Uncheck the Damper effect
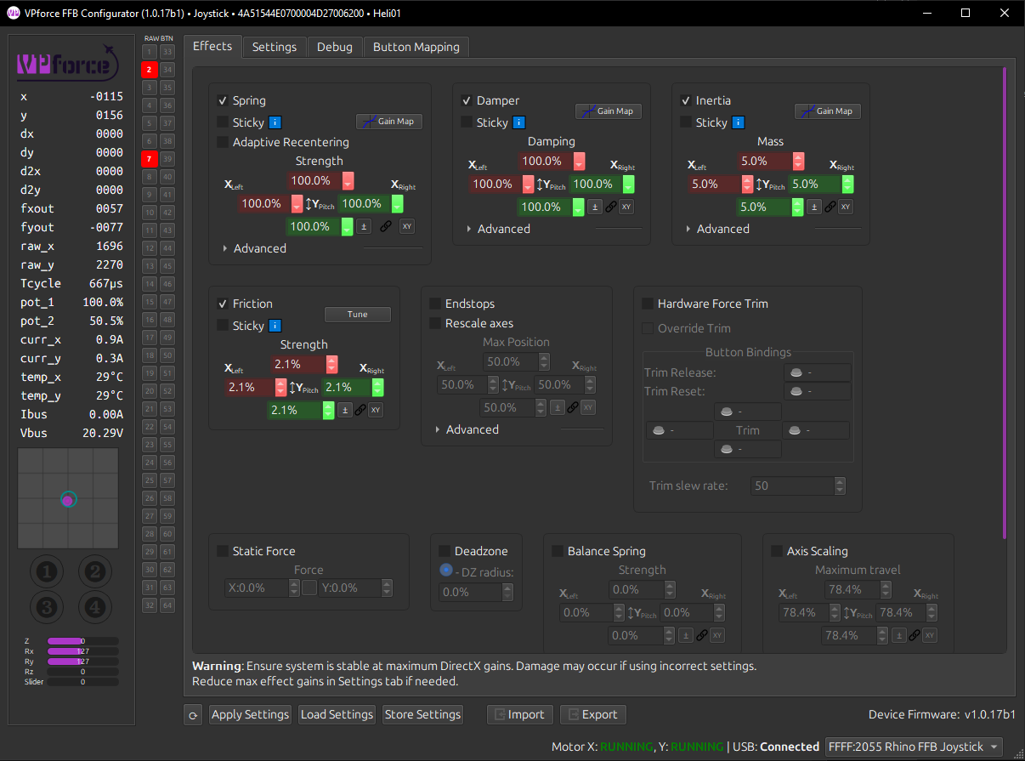Screen dimensions: 1025x761 click(x=467, y=100)
